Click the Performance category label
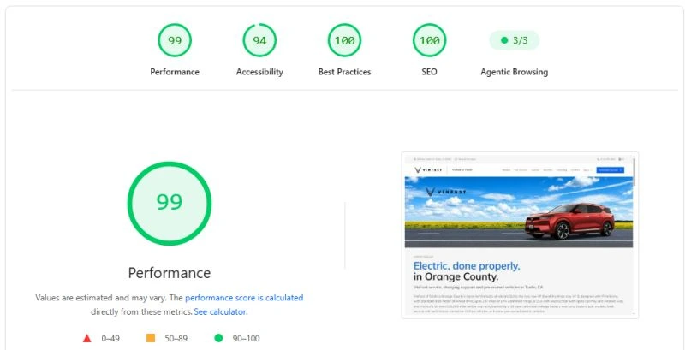 [x=175, y=72]
